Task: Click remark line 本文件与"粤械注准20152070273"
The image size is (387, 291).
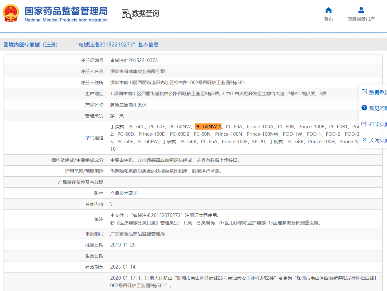Action: click(165, 215)
